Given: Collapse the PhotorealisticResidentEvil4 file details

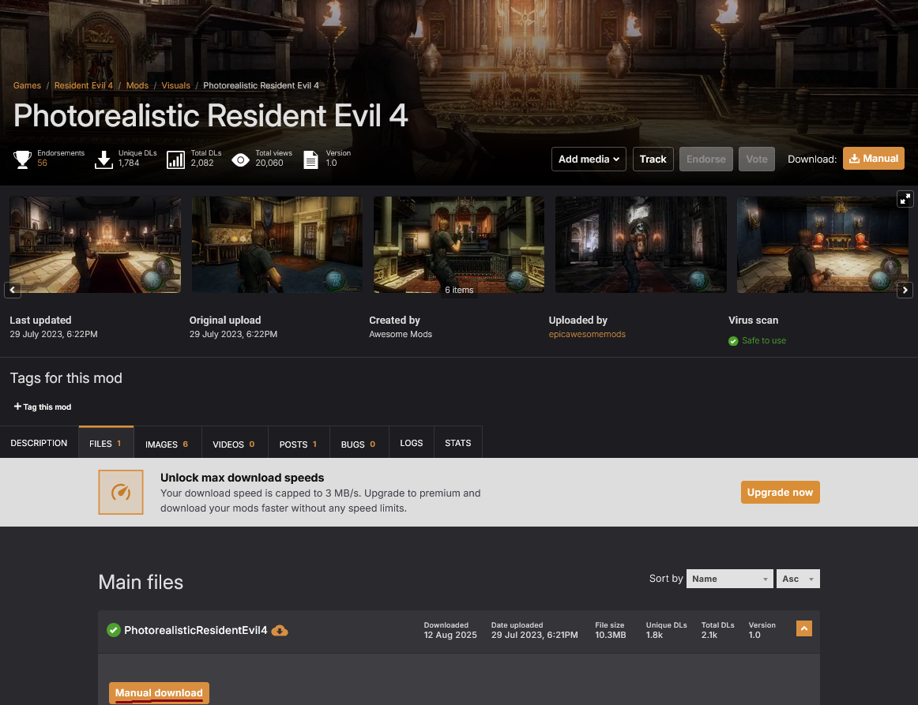Looking at the screenshot, I should coord(803,628).
